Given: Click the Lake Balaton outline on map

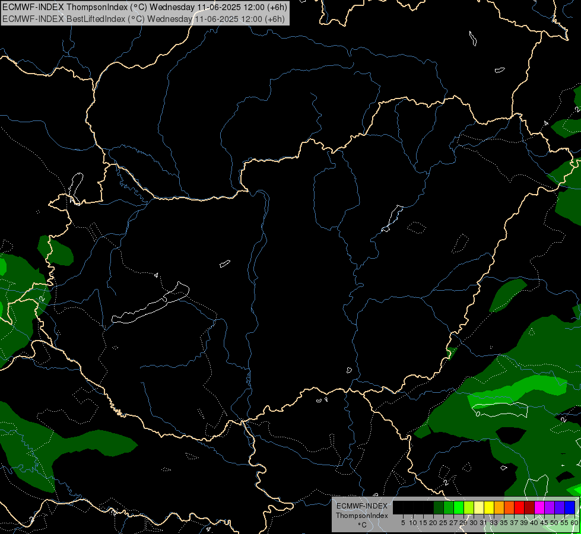Looking at the screenshot, I should pos(150,304).
